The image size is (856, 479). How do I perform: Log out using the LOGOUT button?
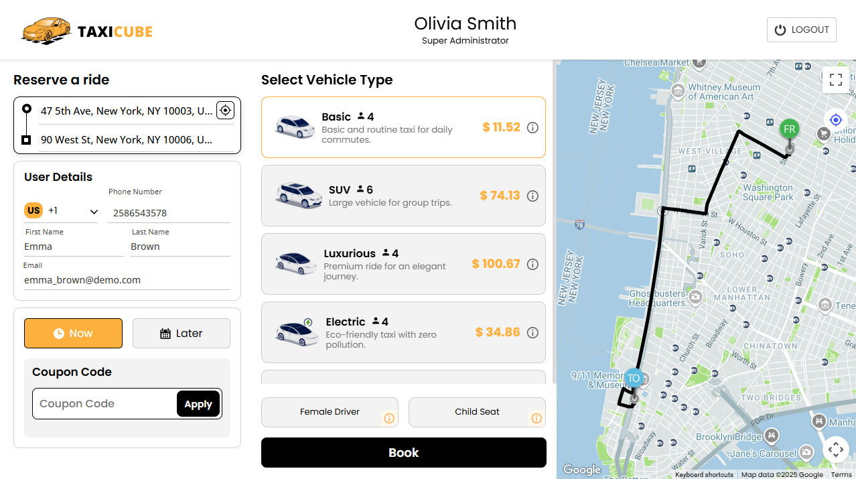coord(801,30)
